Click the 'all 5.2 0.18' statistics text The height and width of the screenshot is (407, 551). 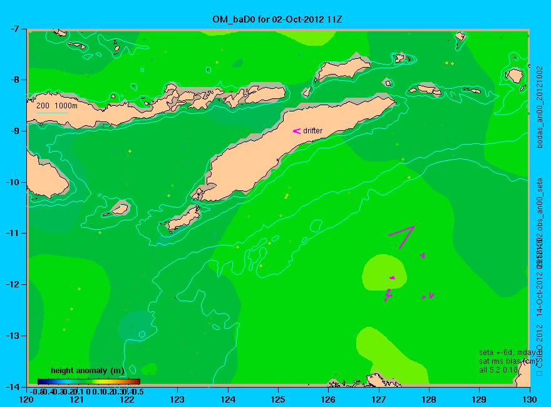click(498, 370)
